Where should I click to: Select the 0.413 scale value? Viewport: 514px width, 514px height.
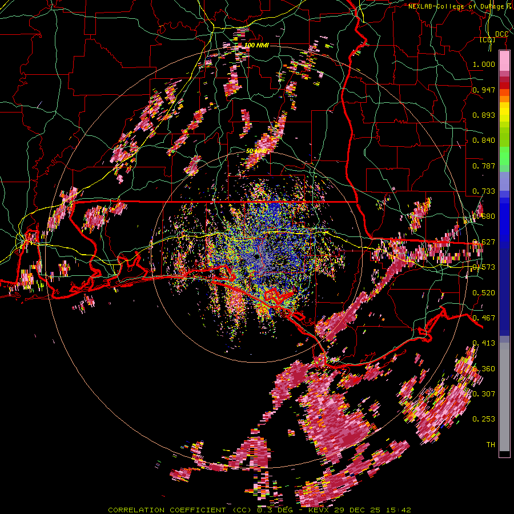(x=484, y=343)
